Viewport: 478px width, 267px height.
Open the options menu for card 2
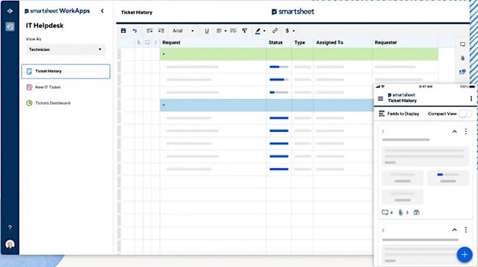click(x=466, y=131)
